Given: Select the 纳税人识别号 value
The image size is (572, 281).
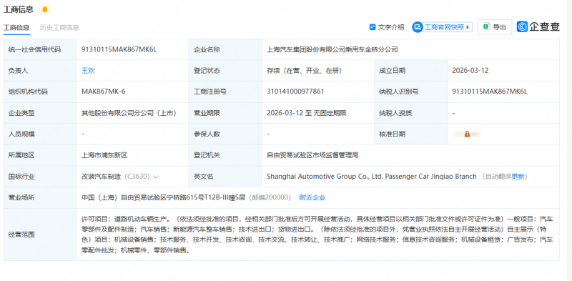Looking at the screenshot, I should pos(490,92).
